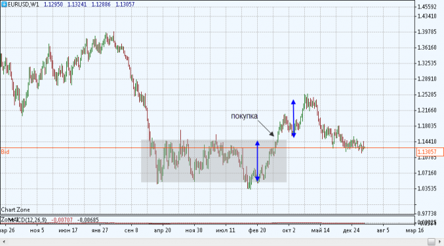This screenshot has width=444, height=246.
Task: Click the -0.00707 MACD value
Action: [x=62, y=220]
